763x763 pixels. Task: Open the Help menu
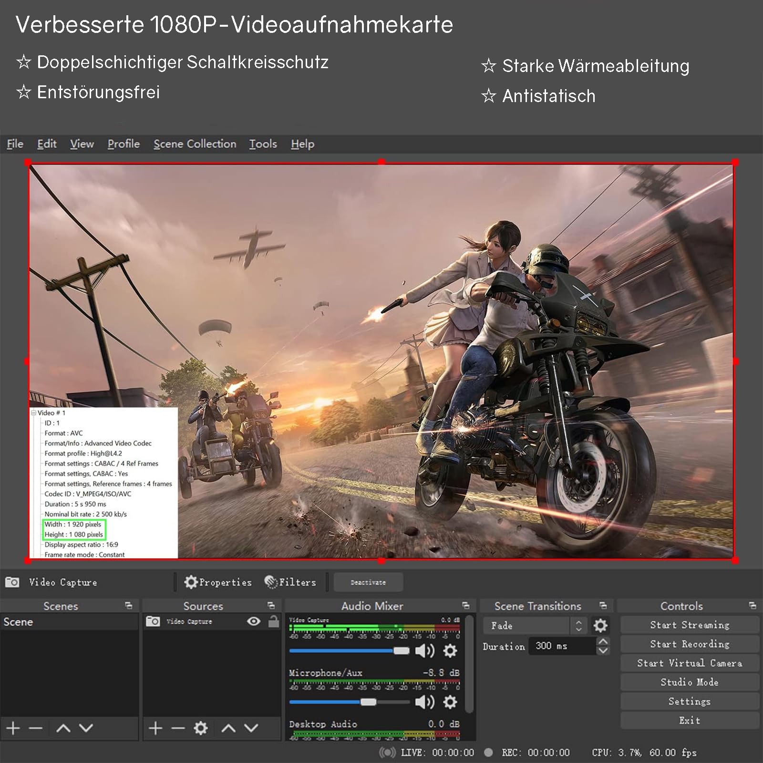click(x=302, y=144)
